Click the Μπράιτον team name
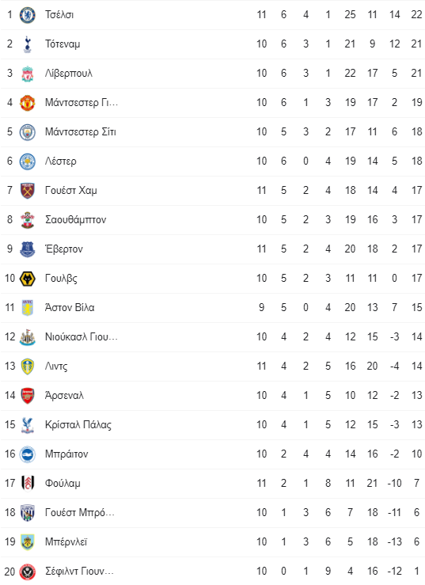 pyautogui.click(x=66, y=454)
